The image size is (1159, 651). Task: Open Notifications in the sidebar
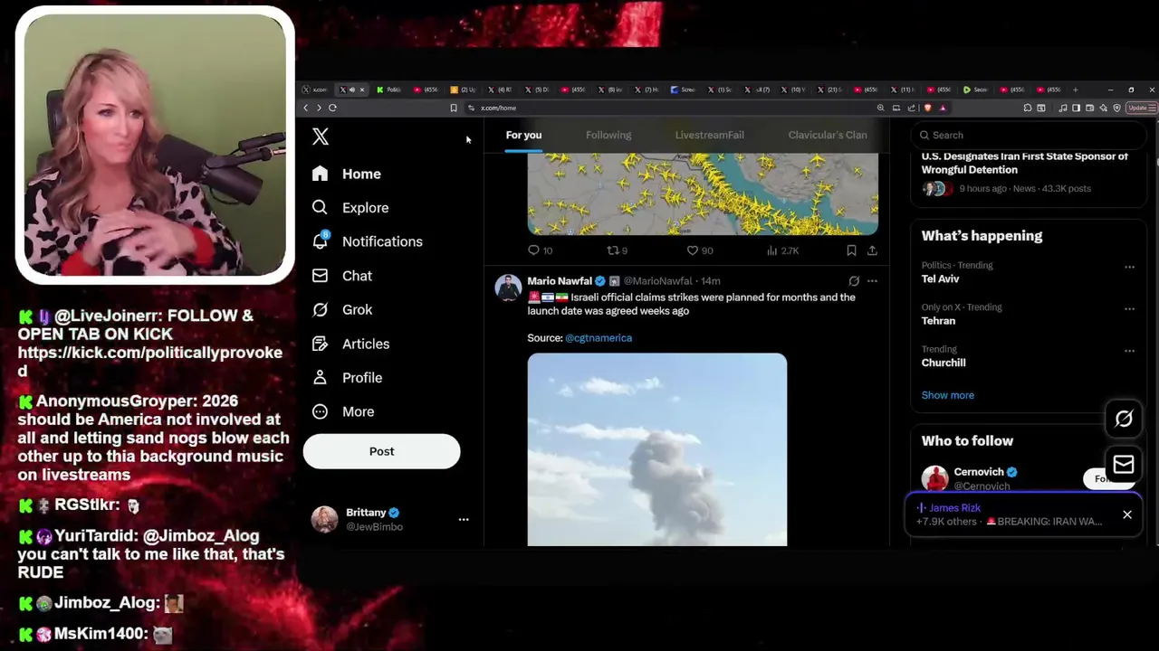(x=368, y=241)
